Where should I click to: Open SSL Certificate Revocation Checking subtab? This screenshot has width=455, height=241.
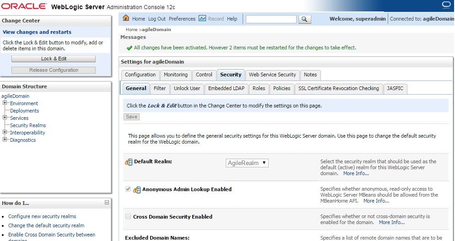[339, 88]
